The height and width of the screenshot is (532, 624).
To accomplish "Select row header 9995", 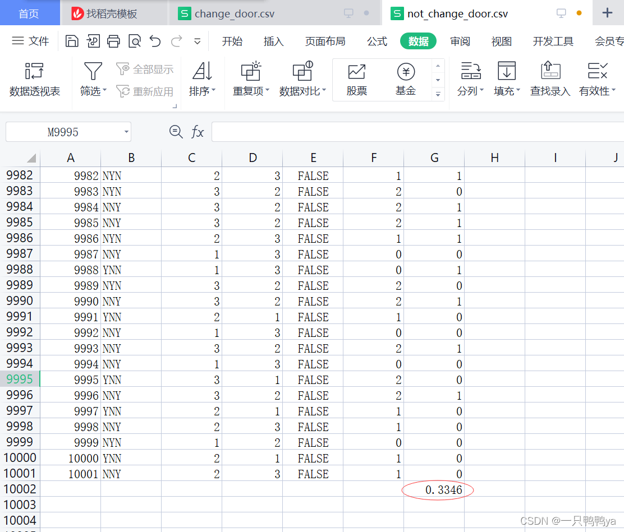I will [x=20, y=379].
